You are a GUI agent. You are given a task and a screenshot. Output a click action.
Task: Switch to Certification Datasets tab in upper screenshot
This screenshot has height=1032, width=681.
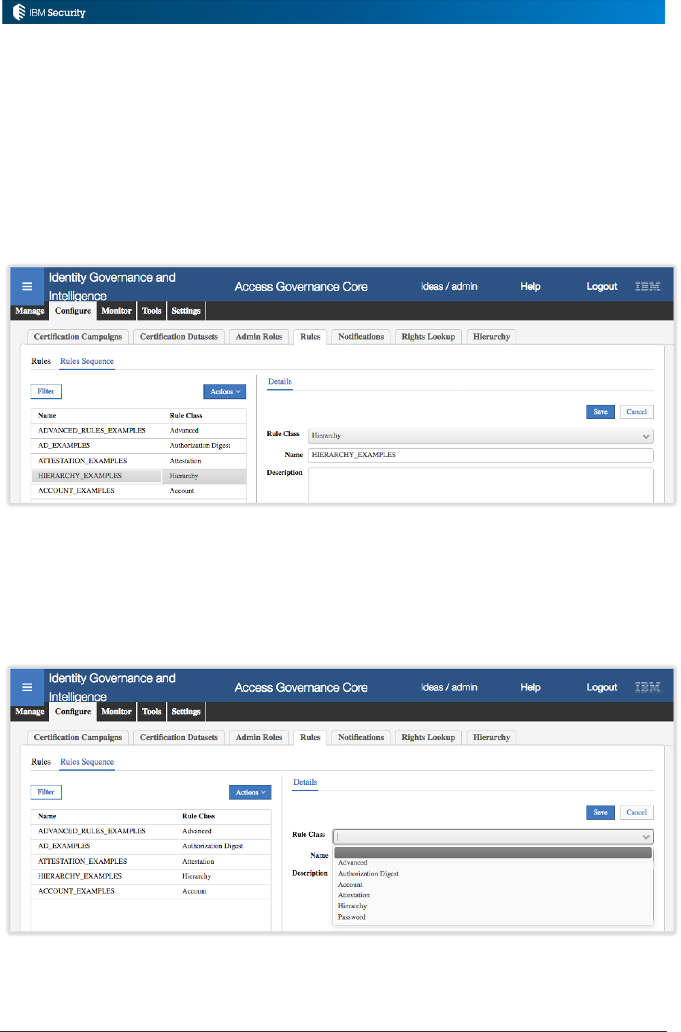point(179,337)
